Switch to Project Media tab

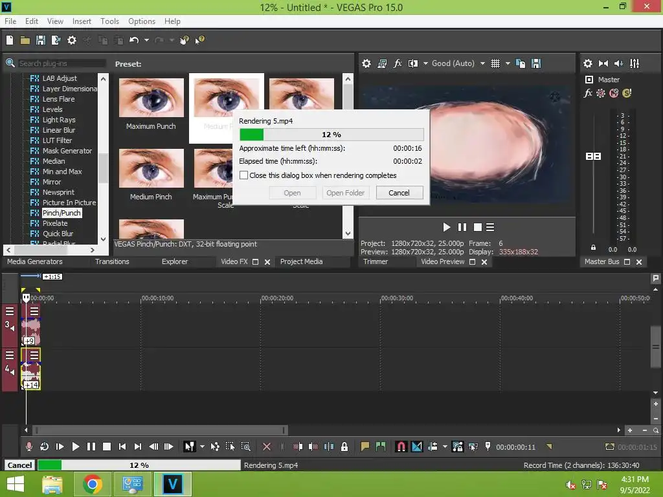point(302,261)
